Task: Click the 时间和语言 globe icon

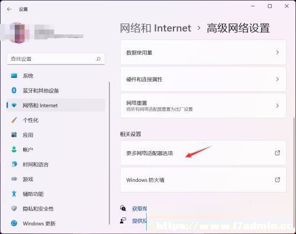Action: click(14, 164)
